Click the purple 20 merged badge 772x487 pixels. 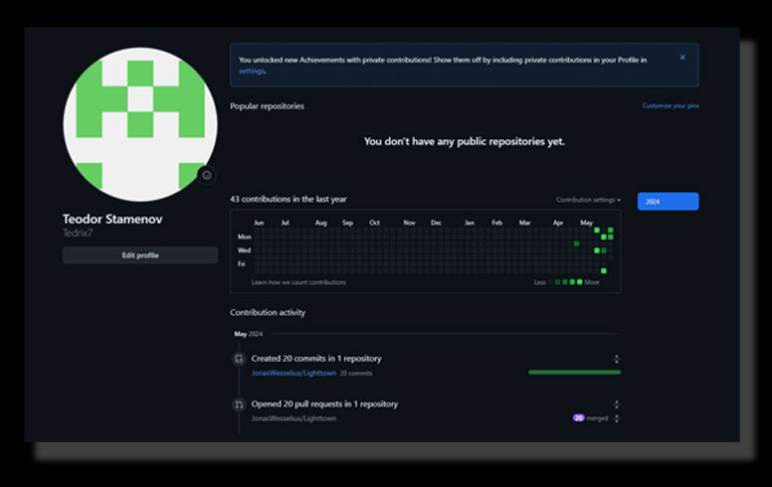[x=578, y=418]
